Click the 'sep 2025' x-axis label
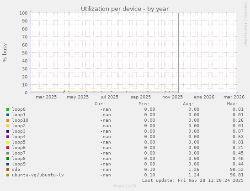 [141, 97]
